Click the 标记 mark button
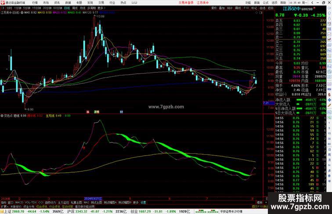Image resolution: width=332 pixels, height=214 pixels. [254, 8]
